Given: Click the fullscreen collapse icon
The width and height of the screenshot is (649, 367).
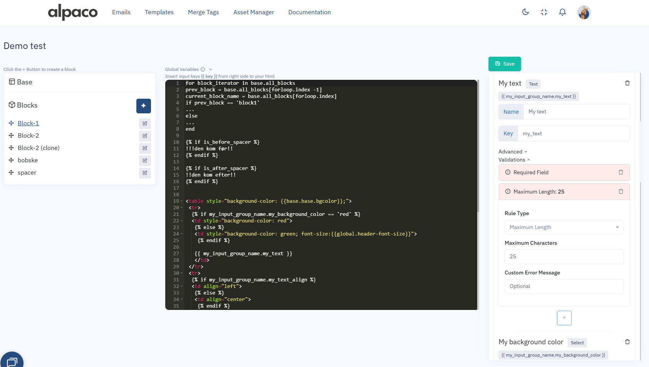Looking at the screenshot, I should click(544, 12).
